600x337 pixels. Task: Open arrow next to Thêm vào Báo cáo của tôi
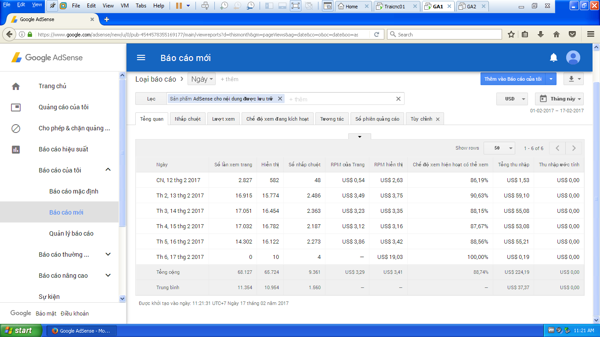[551, 79]
